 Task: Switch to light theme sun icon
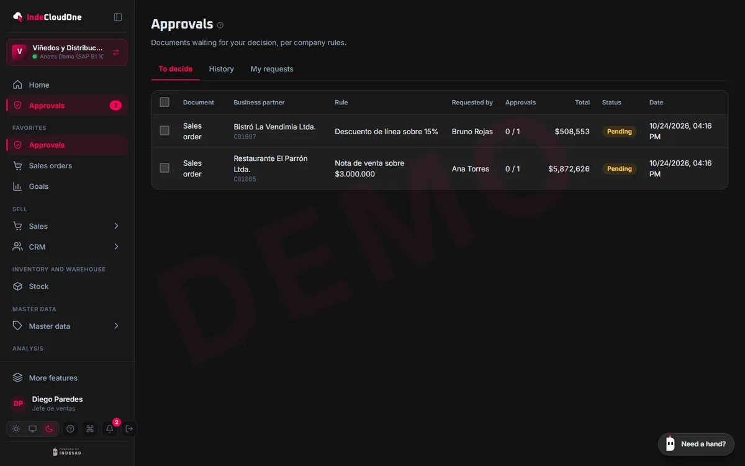16,429
